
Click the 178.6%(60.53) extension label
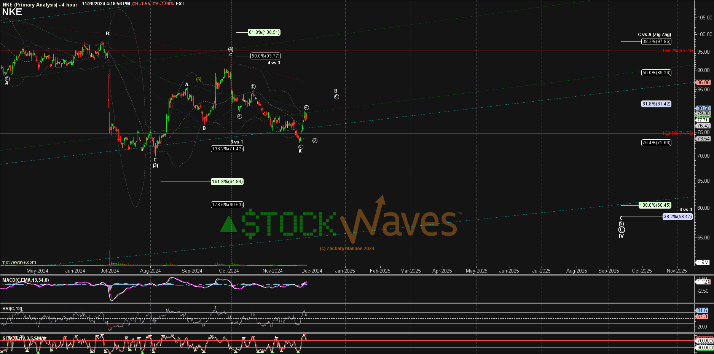click(x=227, y=205)
